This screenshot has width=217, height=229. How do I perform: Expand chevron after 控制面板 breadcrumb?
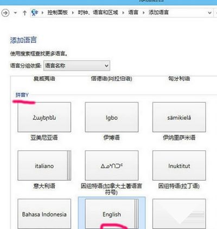pos(73,12)
